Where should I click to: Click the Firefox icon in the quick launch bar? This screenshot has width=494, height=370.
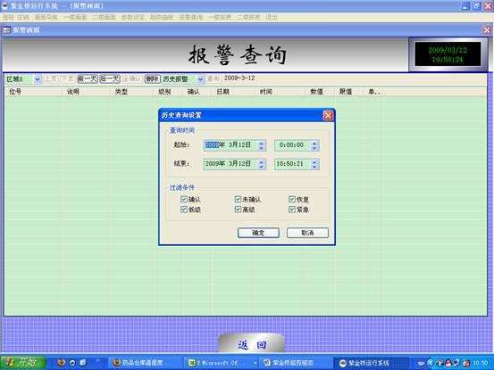tap(61, 363)
